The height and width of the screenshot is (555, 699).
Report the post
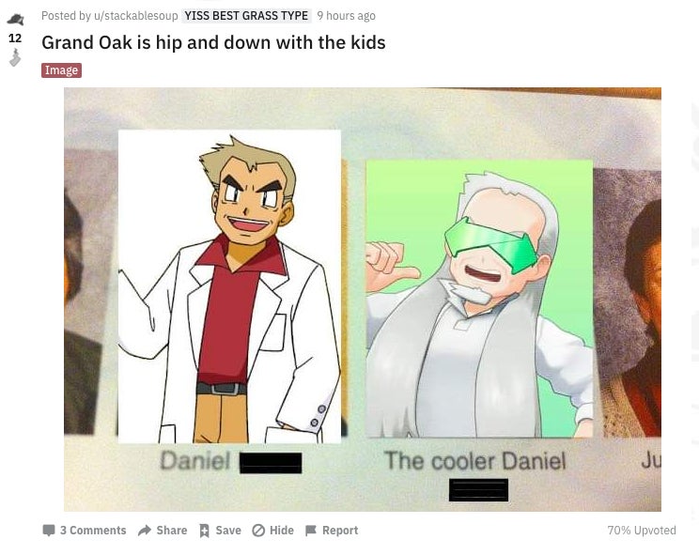tap(332, 530)
